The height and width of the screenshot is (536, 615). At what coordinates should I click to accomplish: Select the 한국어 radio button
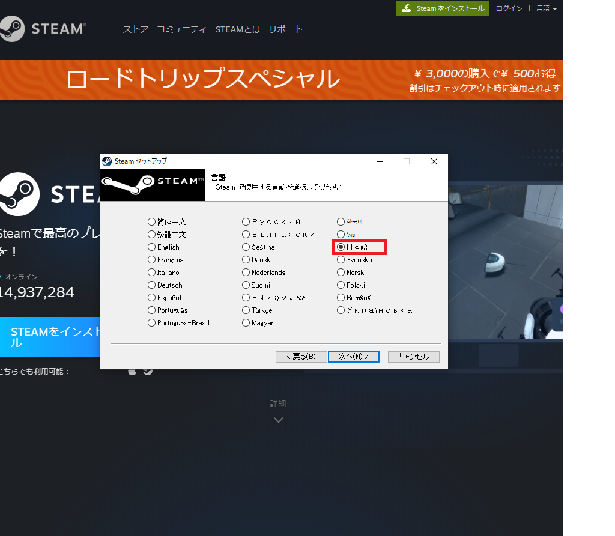coord(341,222)
